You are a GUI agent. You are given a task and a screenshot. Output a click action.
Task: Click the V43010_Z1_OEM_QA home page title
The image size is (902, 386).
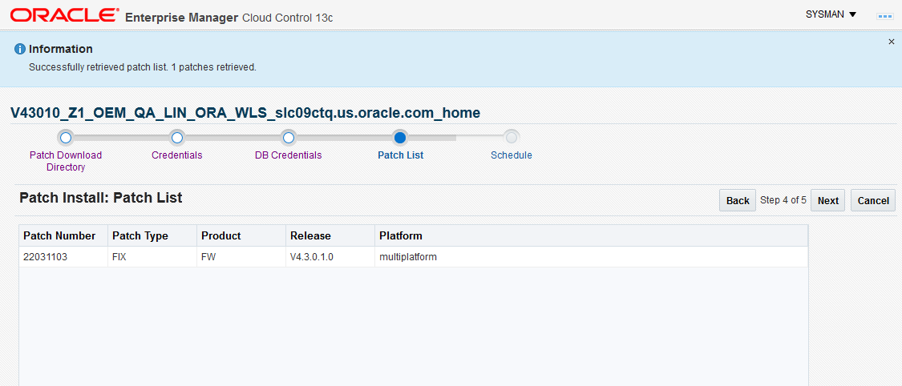(245, 113)
